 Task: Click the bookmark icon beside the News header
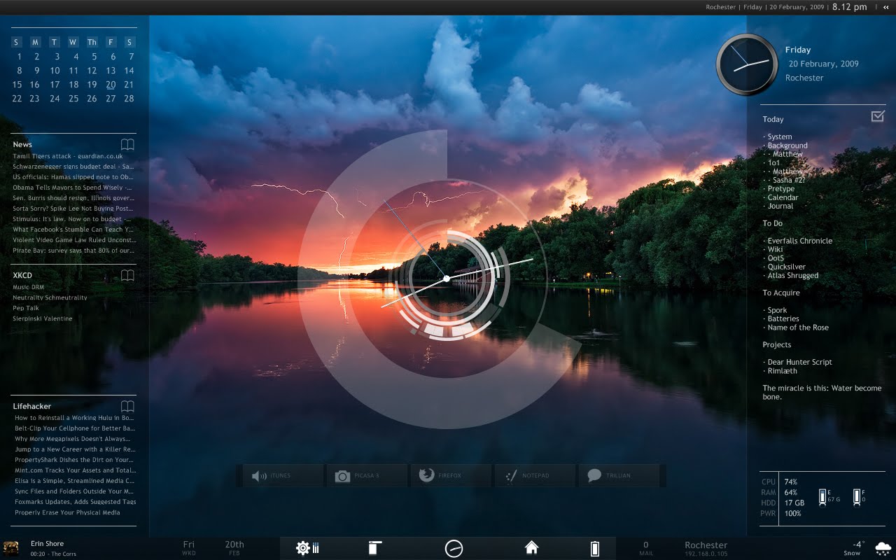[x=127, y=144]
